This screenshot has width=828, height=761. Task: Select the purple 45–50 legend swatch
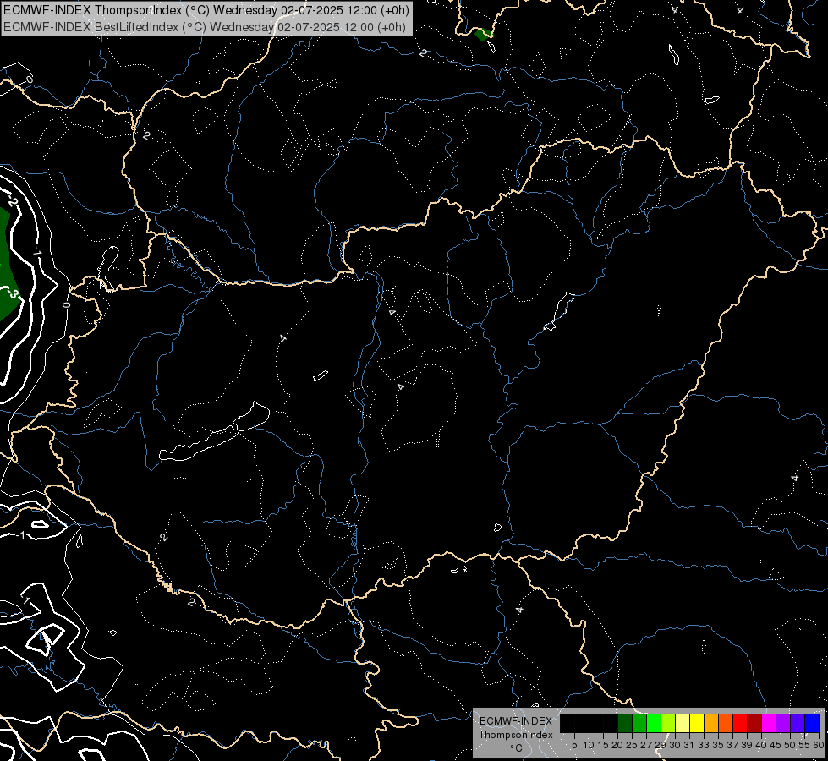point(783,724)
